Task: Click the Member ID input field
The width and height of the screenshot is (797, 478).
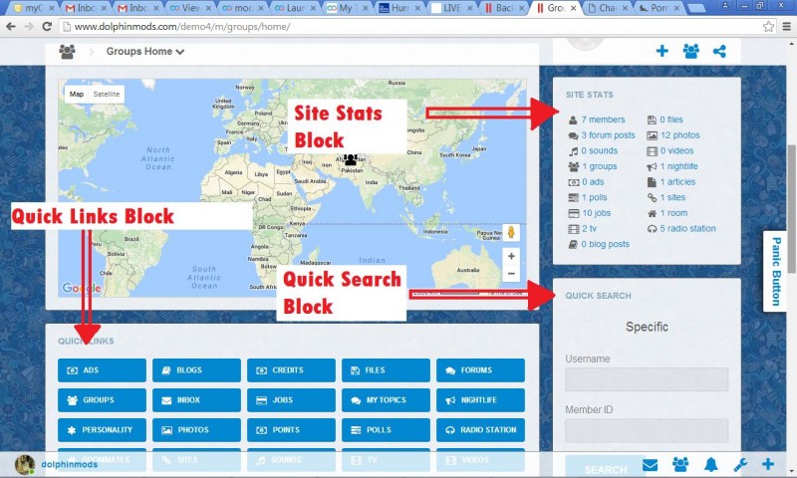Action: (647, 430)
